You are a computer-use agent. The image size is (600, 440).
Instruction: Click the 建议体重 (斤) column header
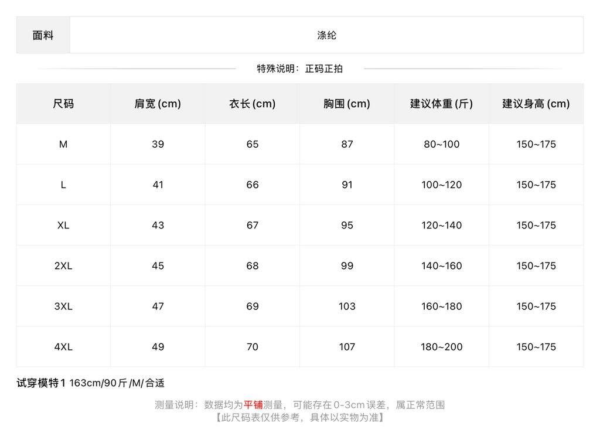point(442,104)
